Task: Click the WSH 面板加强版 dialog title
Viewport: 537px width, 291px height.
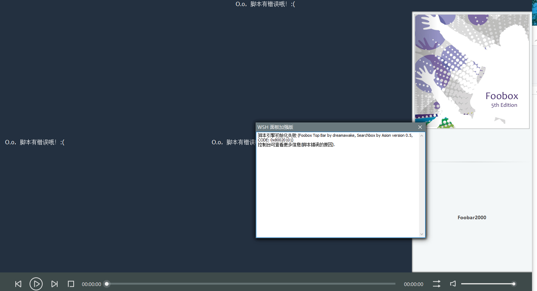Action: click(275, 127)
